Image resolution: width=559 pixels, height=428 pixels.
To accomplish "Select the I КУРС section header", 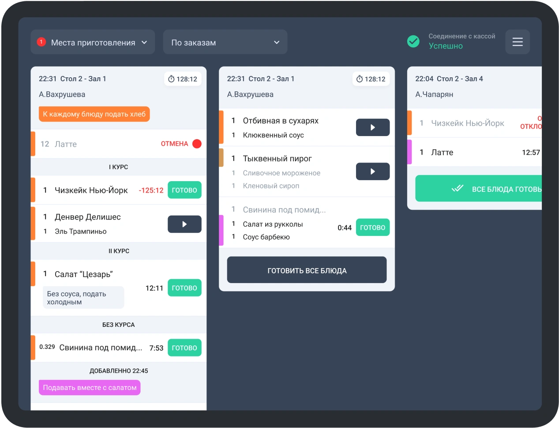I will point(118,167).
